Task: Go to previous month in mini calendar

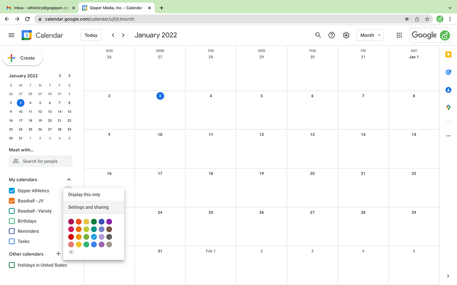Action: [x=60, y=76]
